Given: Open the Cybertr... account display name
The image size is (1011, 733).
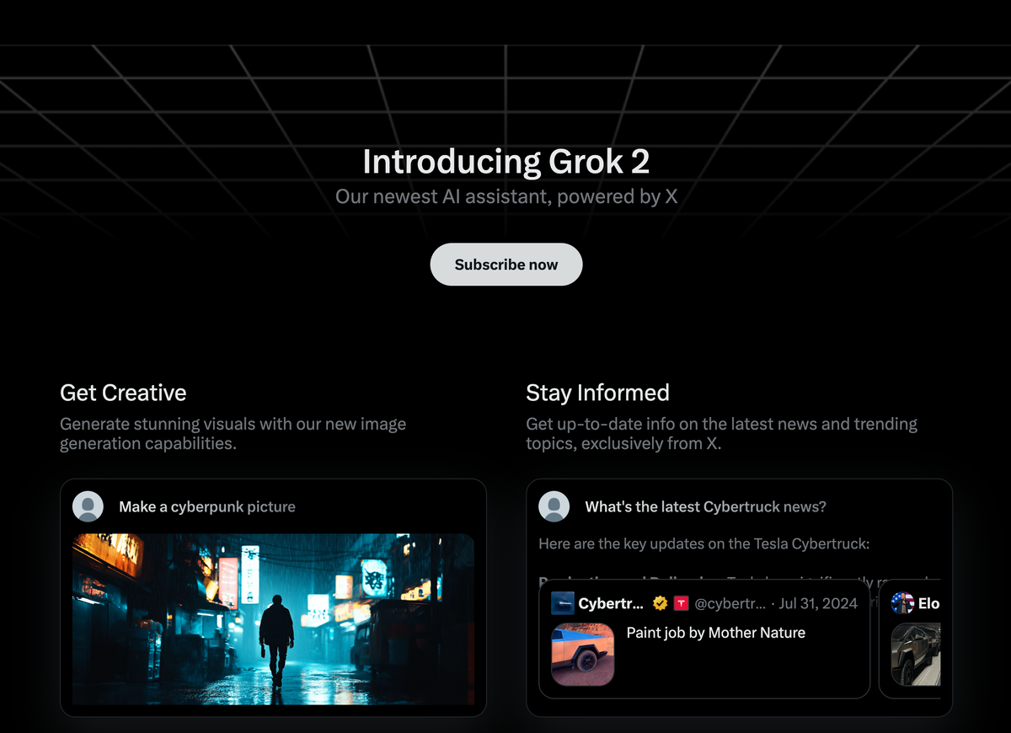Looking at the screenshot, I should 612,603.
